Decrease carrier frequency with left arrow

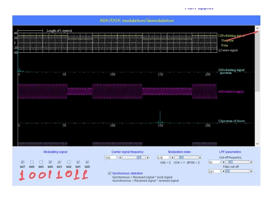tap(120, 158)
